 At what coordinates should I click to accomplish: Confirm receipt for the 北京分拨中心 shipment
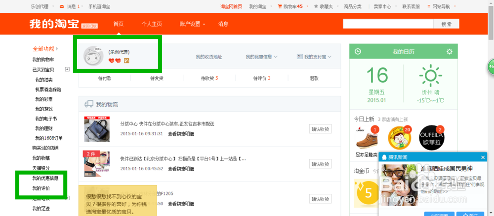coord(321,163)
